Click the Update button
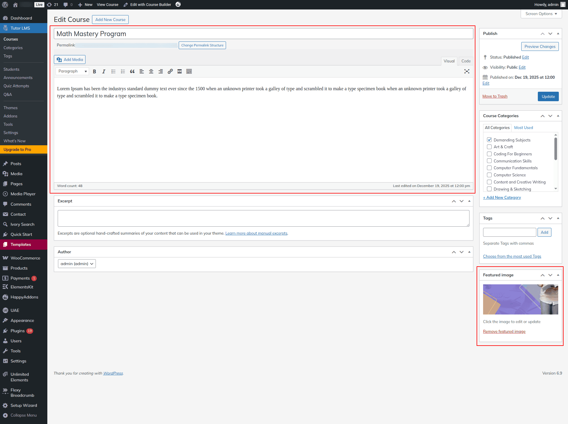568x424 pixels. pyautogui.click(x=548, y=96)
